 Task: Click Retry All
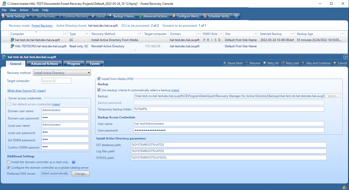(x=271, y=63)
